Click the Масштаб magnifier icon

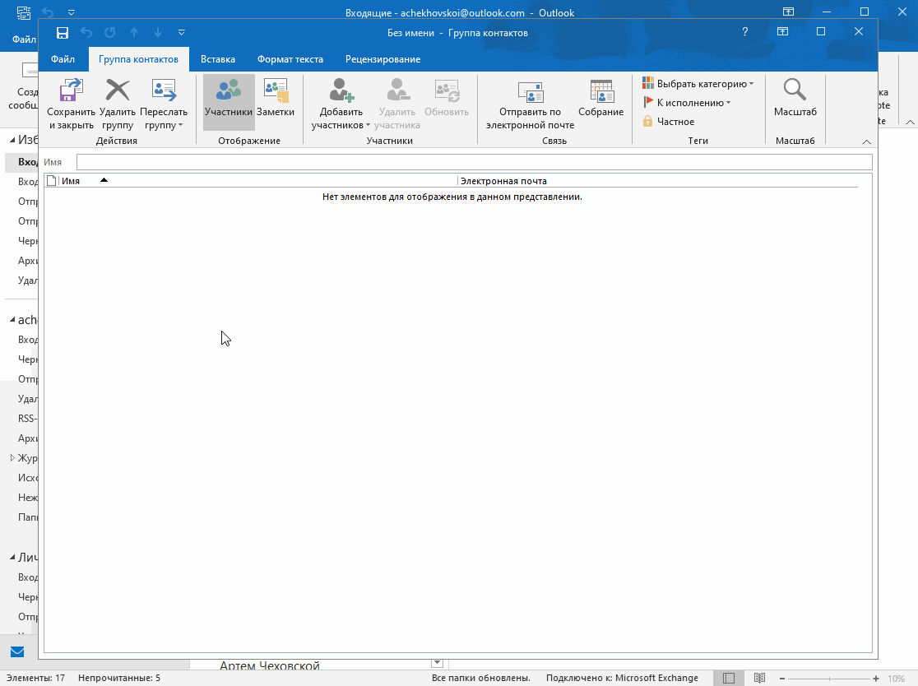tap(795, 90)
